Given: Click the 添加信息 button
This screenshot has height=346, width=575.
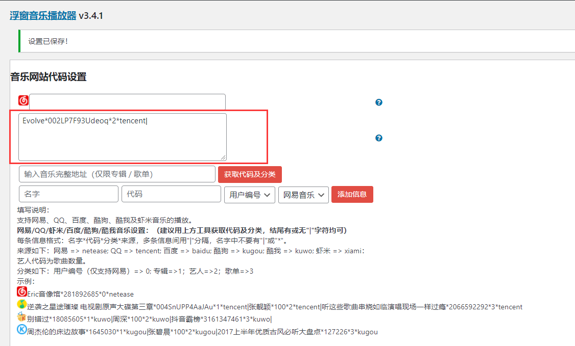Looking at the screenshot, I should (352, 194).
